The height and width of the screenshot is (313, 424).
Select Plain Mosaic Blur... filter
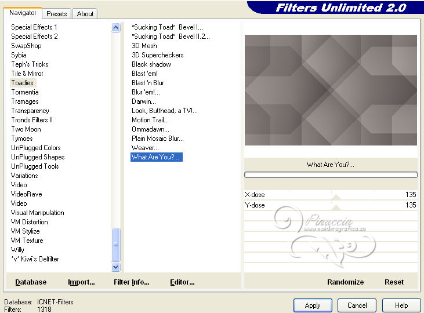158,139
